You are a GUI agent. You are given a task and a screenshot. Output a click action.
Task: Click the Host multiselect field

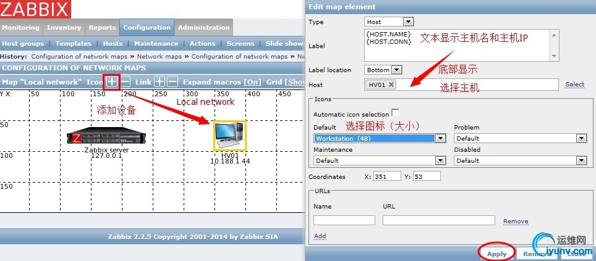point(461,84)
